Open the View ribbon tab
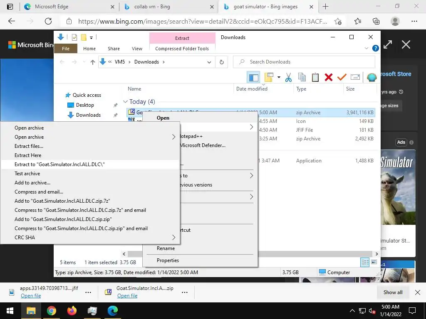The height and width of the screenshot is (319, 426). tap(137, 49)
